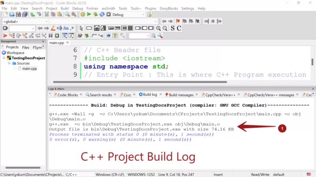Toggle regex search option icon

point(72,28)
